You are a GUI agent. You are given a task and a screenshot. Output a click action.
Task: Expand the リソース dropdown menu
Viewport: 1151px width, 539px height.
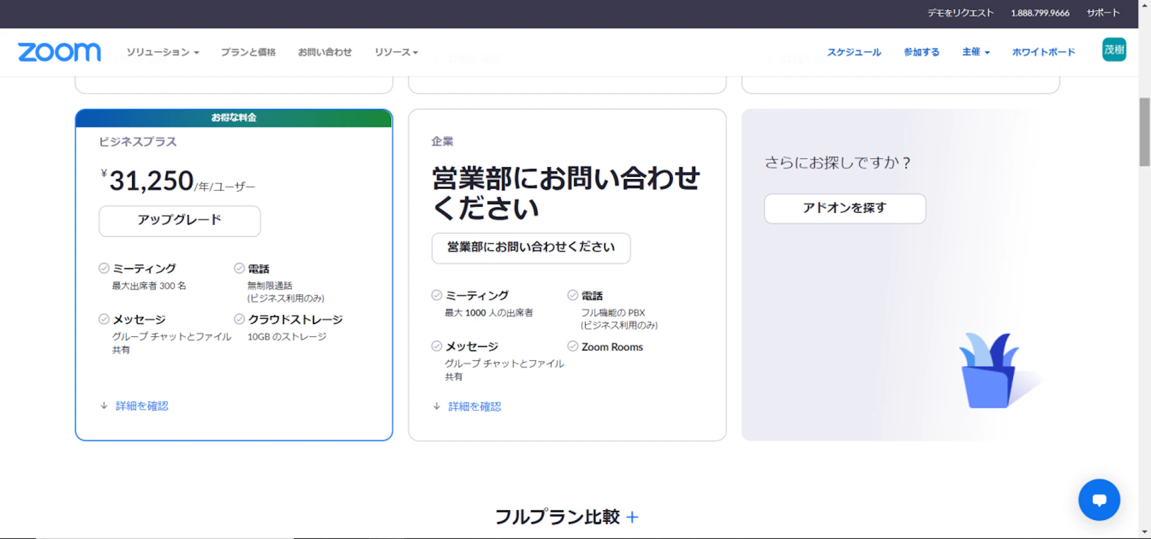[396, 52]
